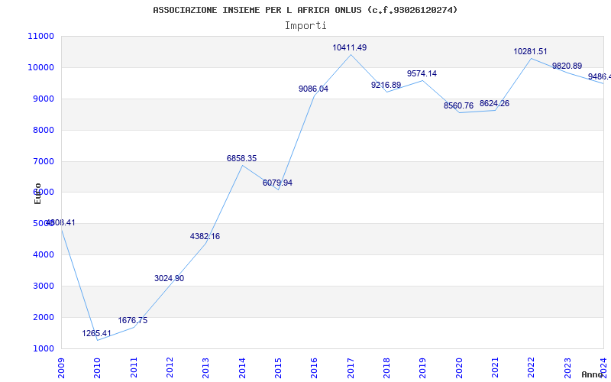The image size is (611, 382).
Task: Click the 9820.89 data label
Action: pyautogui.click(x=567, y=66)
